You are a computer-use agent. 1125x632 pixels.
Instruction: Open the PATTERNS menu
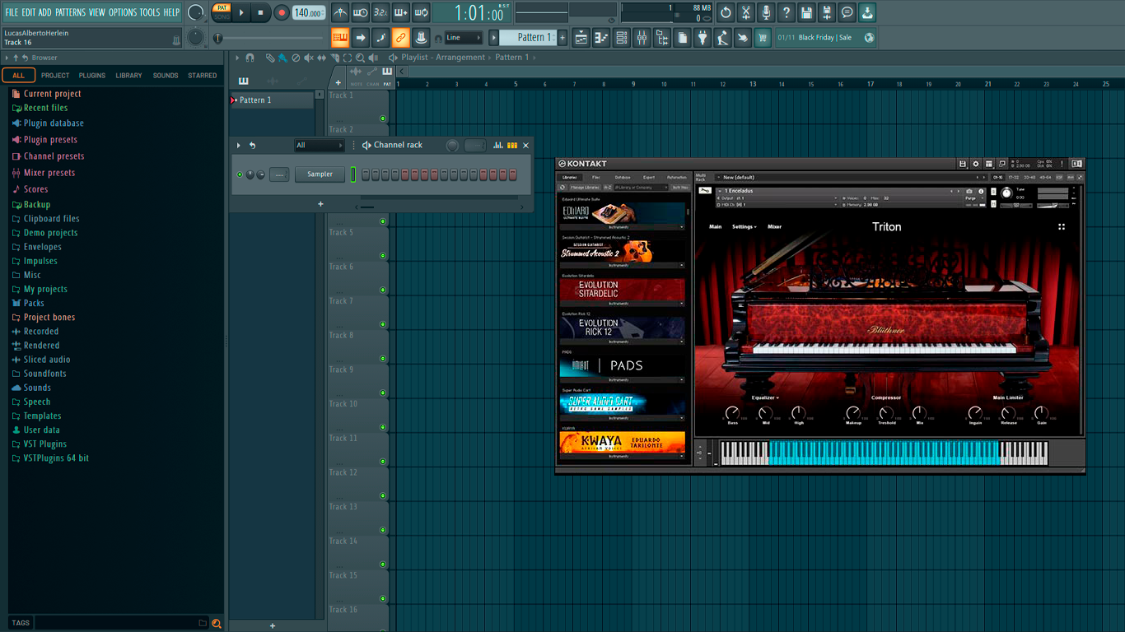click(x=70, y=12)
